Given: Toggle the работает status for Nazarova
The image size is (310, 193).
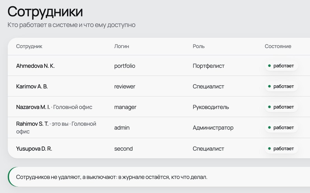Looking at the screenshot, I should point(281,107).
